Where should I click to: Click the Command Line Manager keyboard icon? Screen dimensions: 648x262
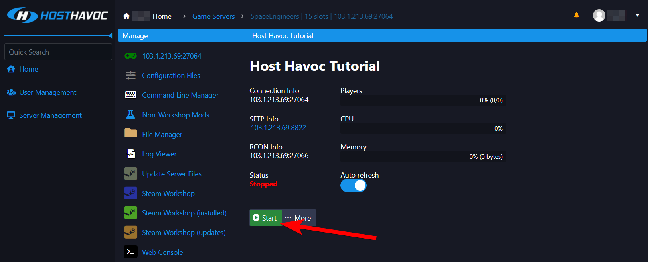(x=131, y=95)
